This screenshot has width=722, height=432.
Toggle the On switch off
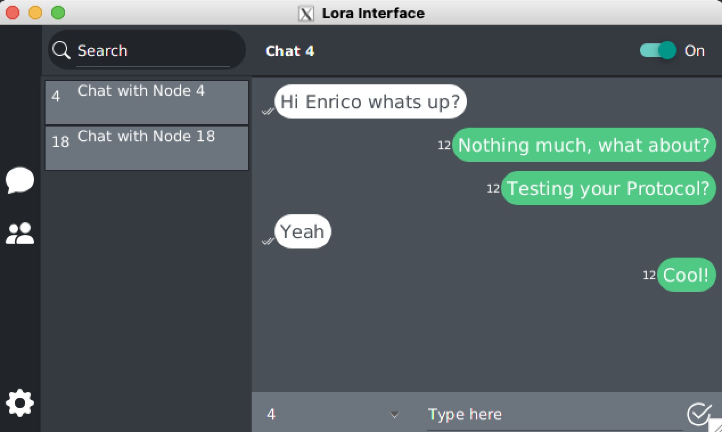[658, 51]
